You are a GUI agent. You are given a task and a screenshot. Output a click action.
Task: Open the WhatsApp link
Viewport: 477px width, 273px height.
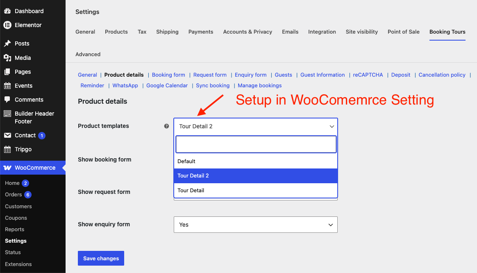tap(125, 86)
